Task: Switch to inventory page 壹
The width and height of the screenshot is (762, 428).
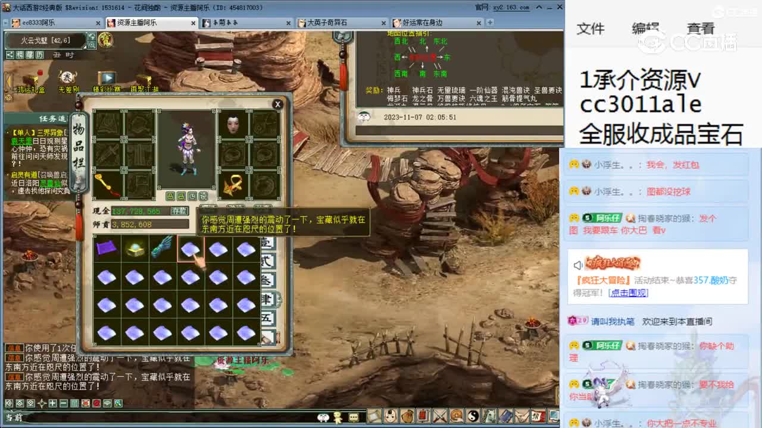Action: (x=267, y=244)
